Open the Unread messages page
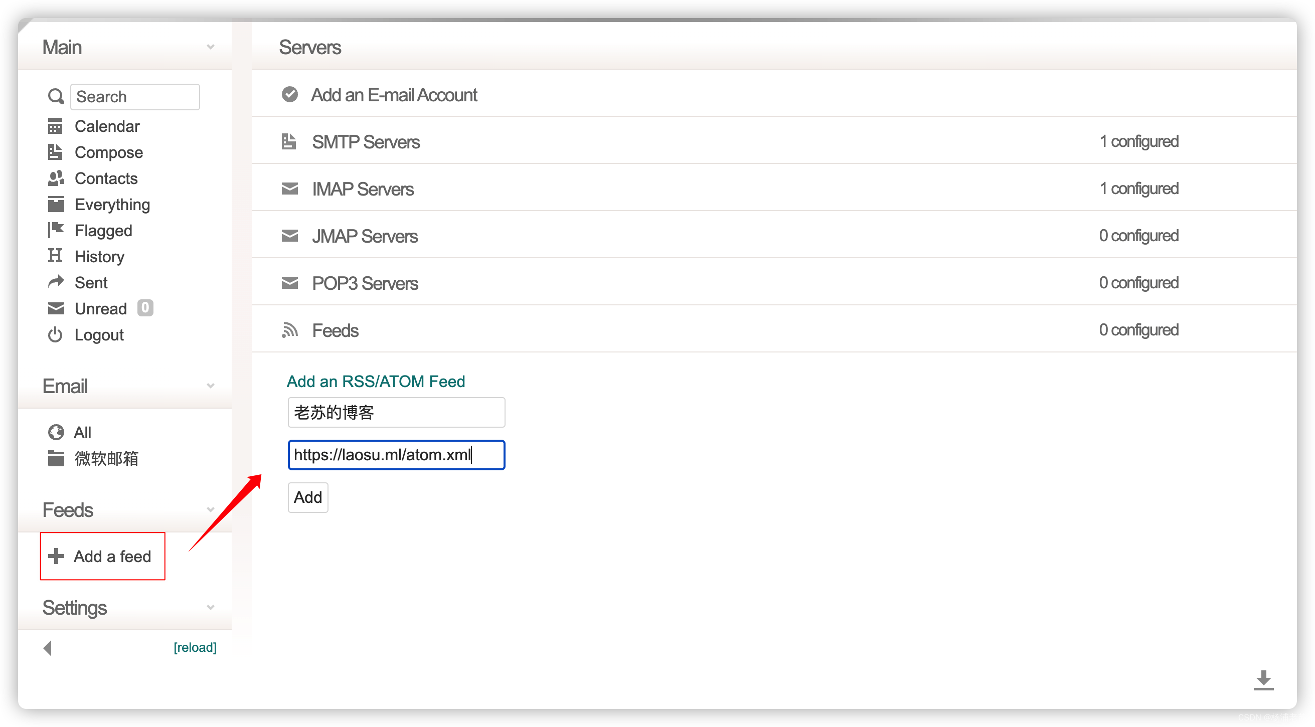This screenshot has width=1315, height=727. pyautogui.click(x=101, y=309)
